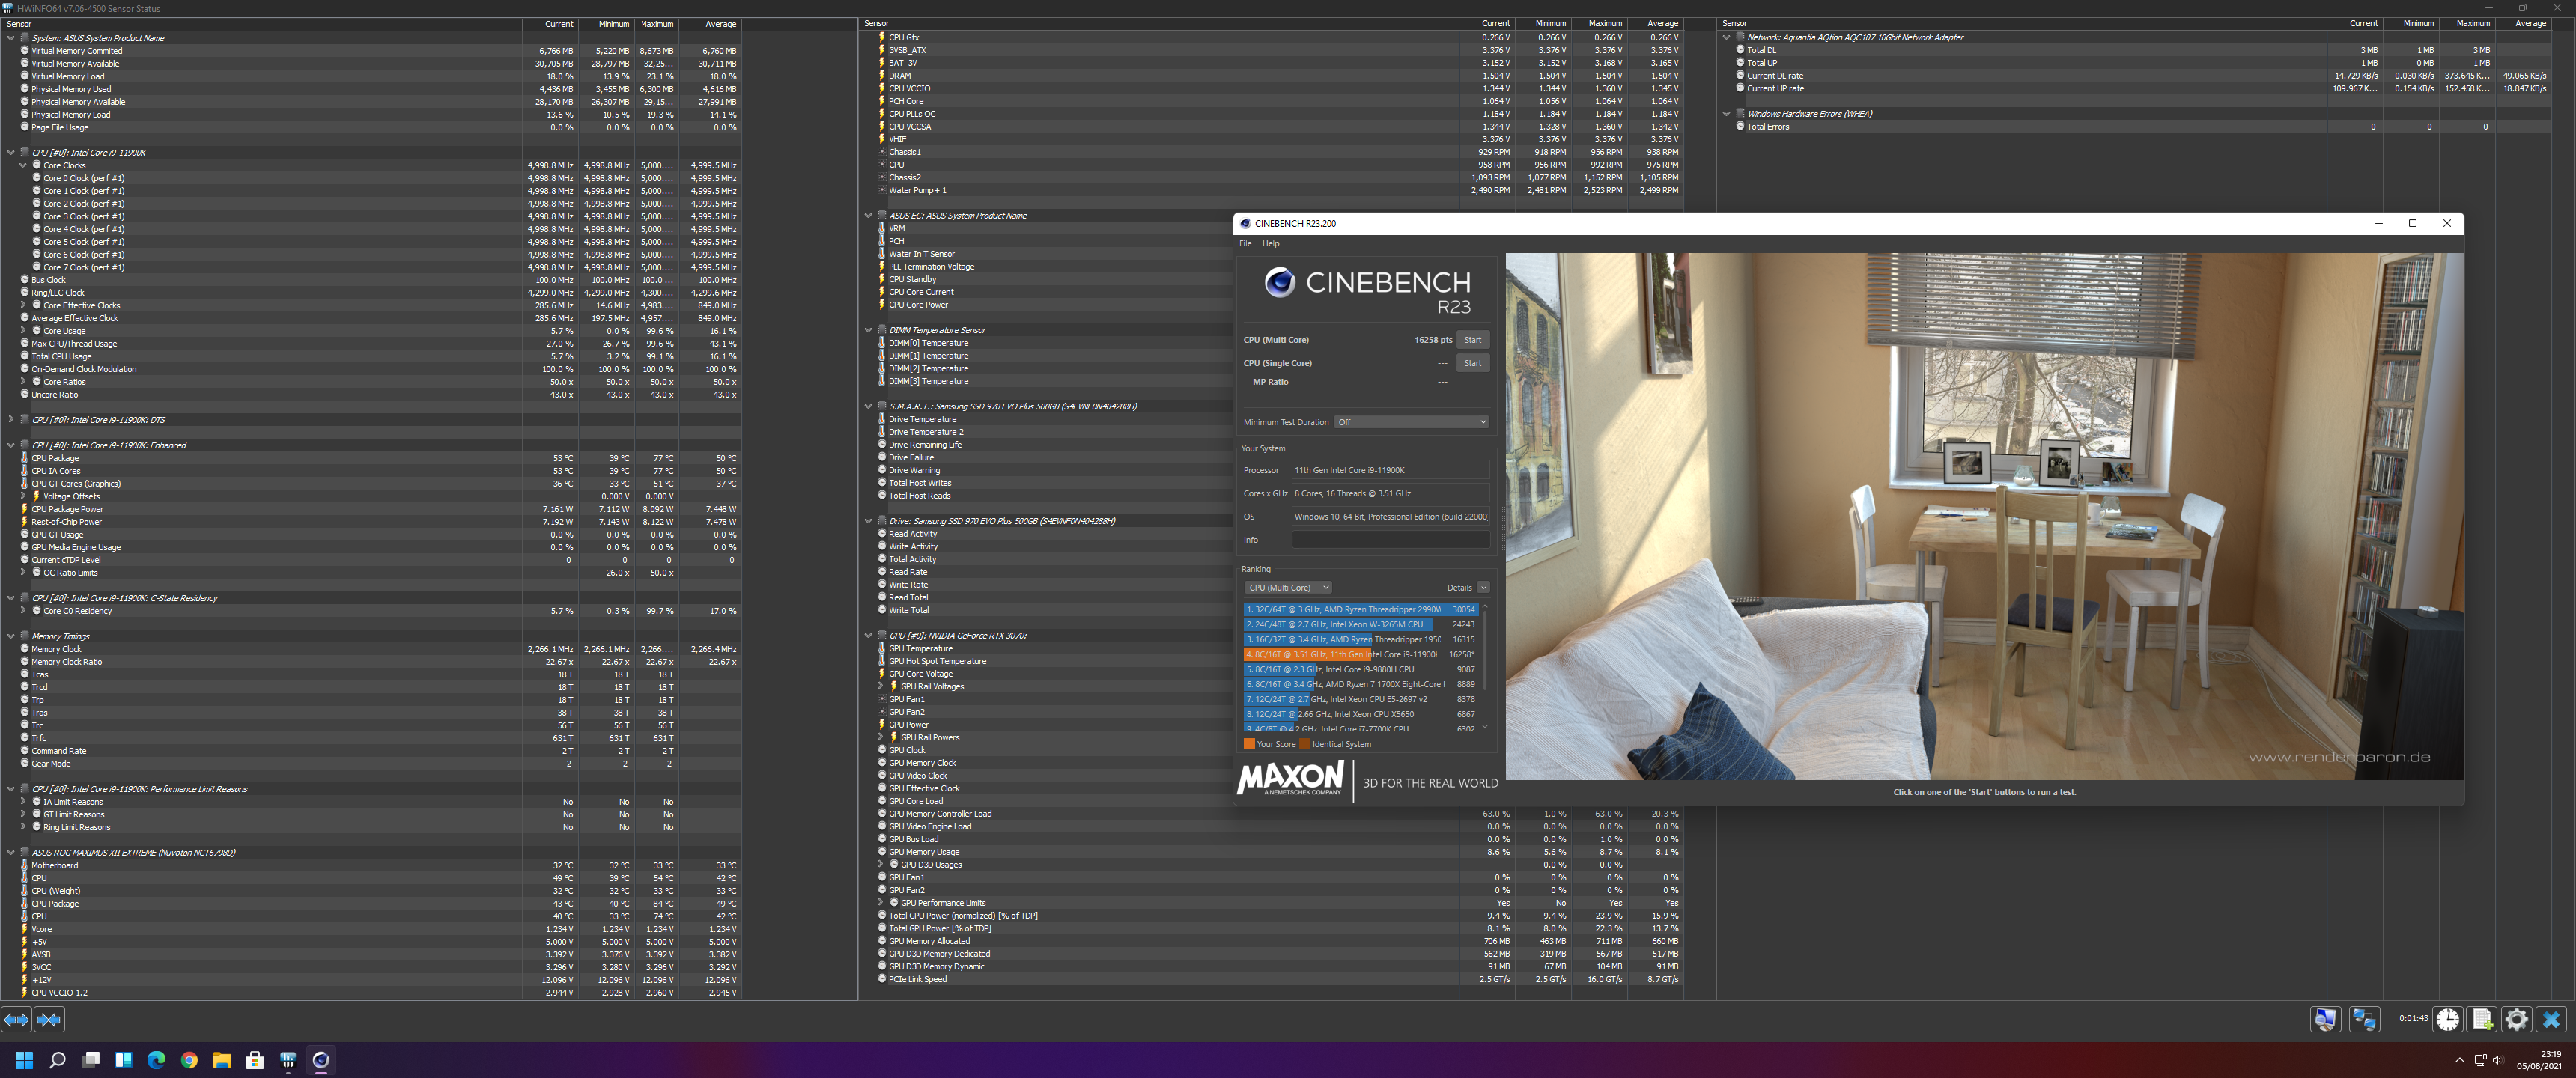This screenshot has width=2576, height=1078.
Task: Open the ranking CPU (Multi Core) dropdown
Action: tap(1288, 588)
